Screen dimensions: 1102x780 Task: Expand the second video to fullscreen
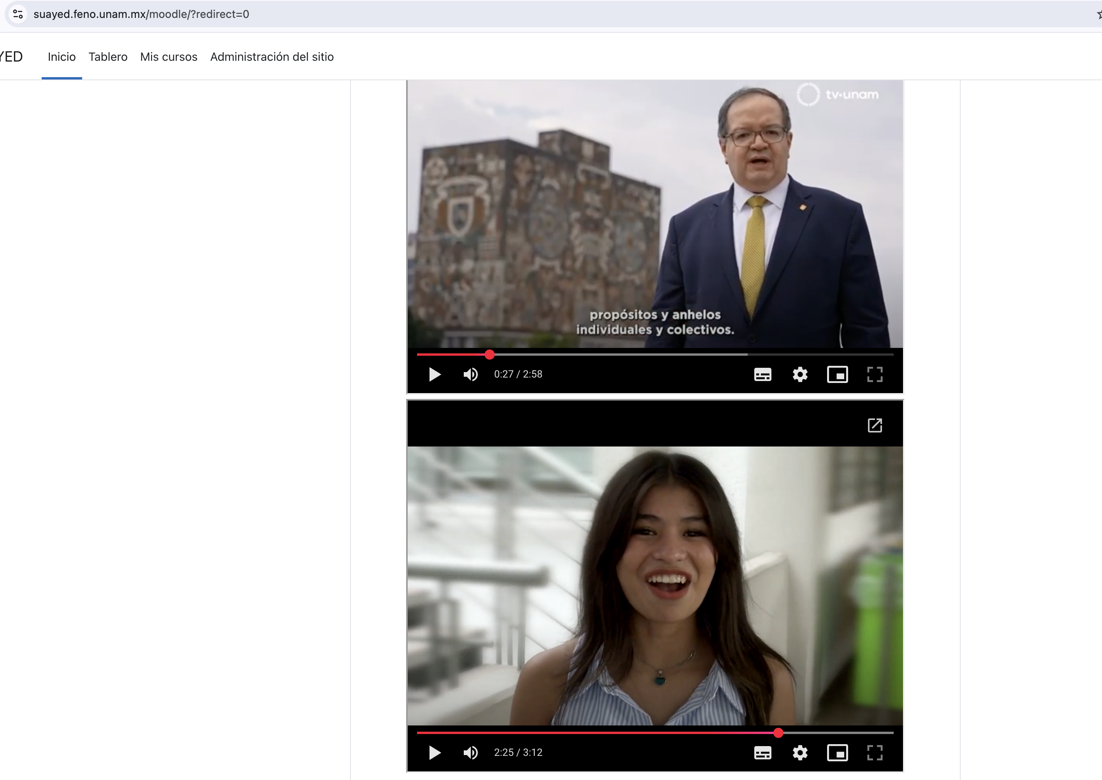[x=875, y=753]
